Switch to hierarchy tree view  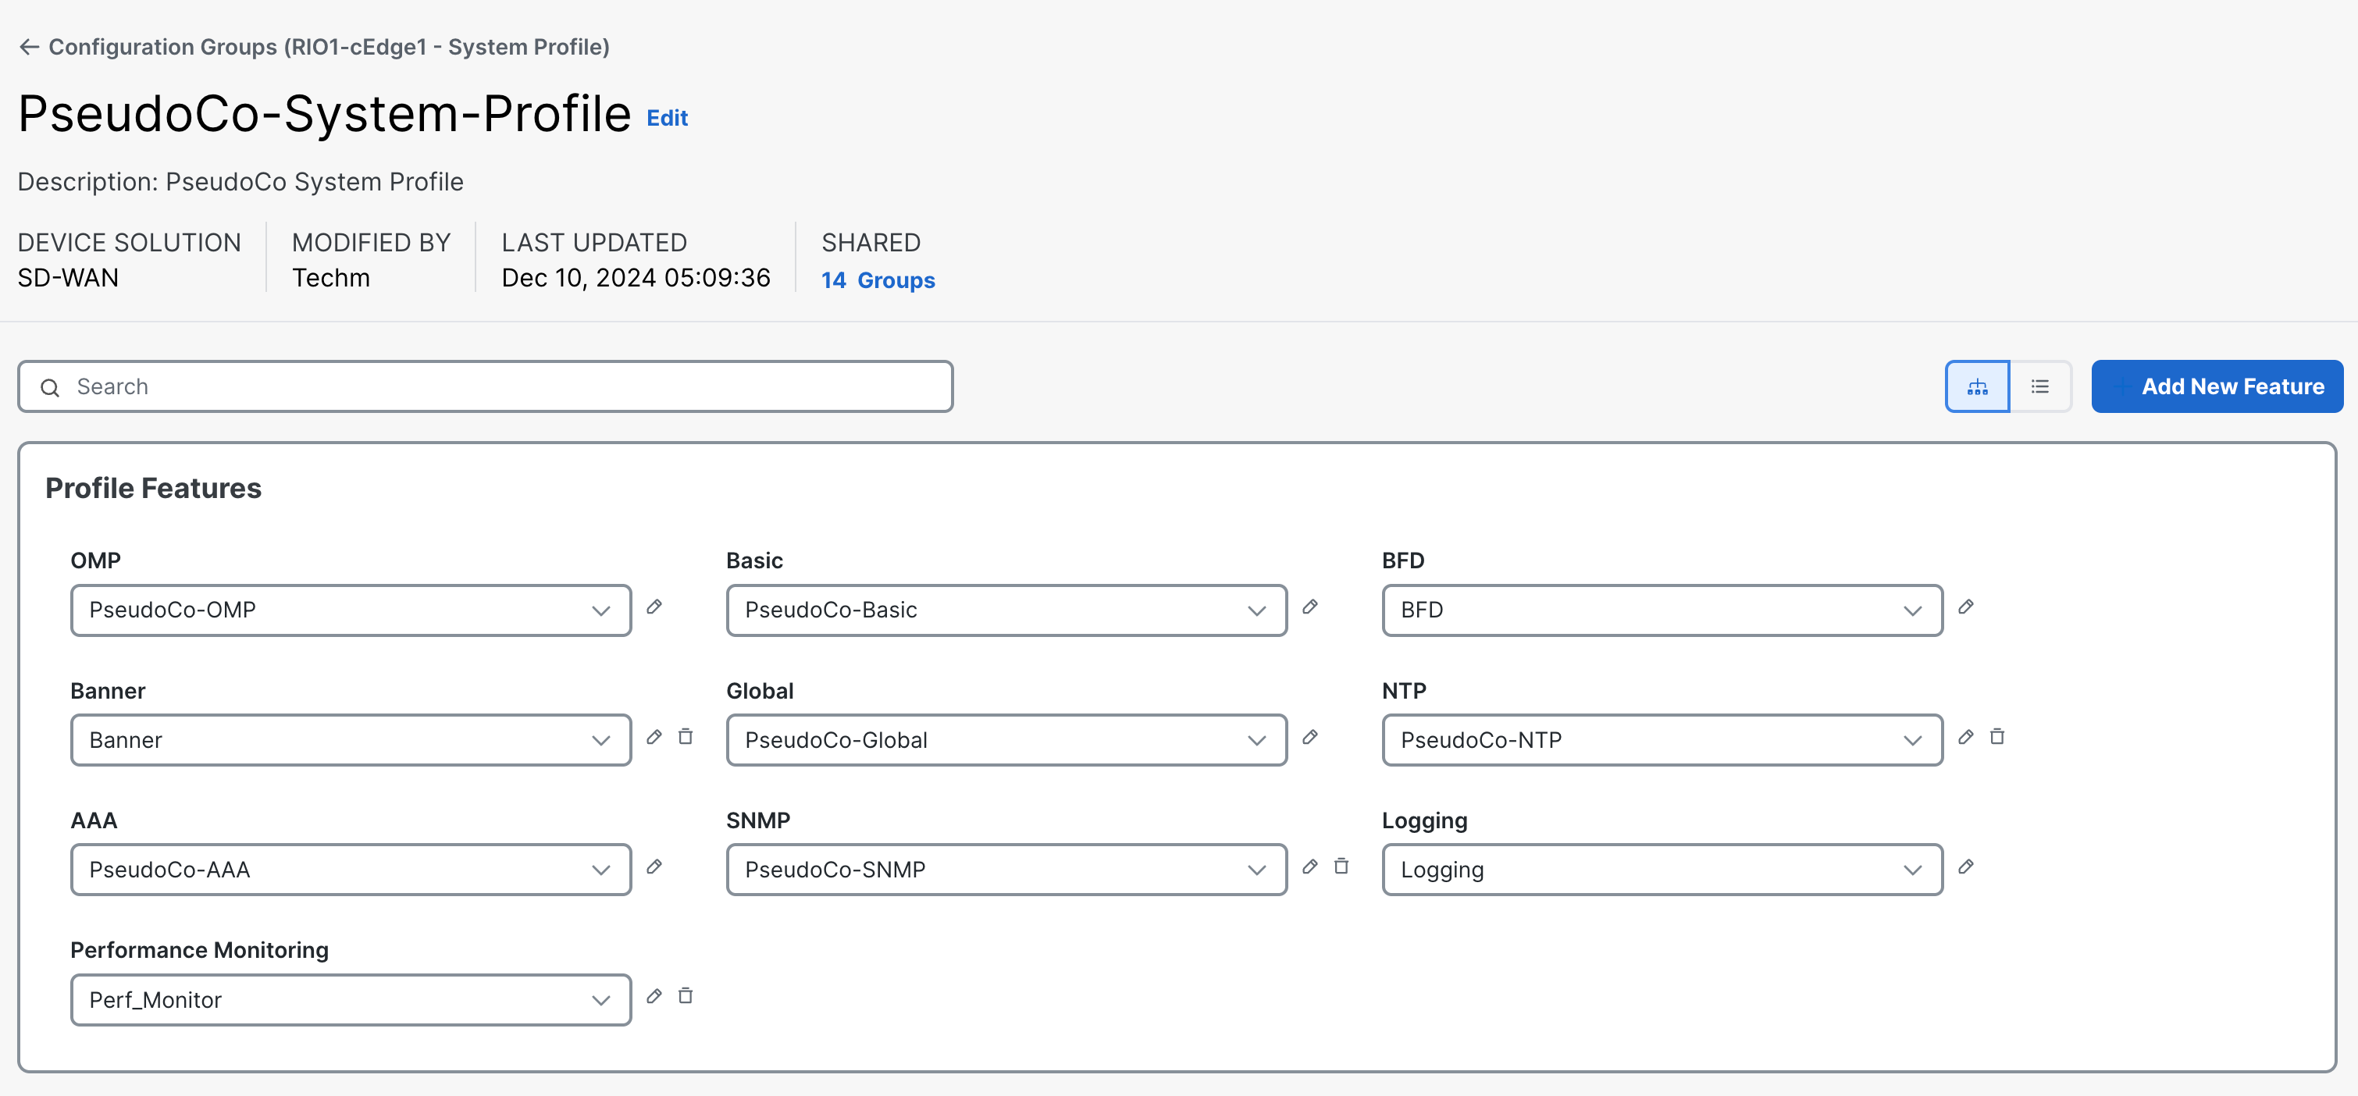[x=1977, y=387]
